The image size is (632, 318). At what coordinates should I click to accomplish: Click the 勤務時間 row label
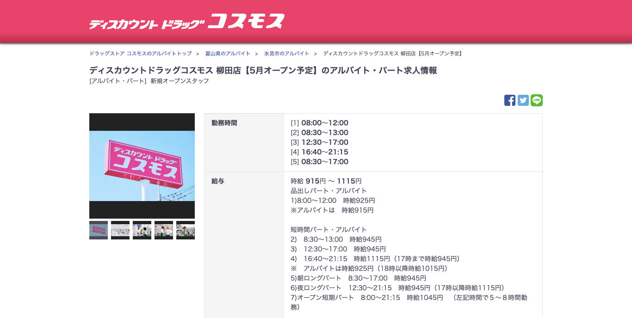(224, 123)
